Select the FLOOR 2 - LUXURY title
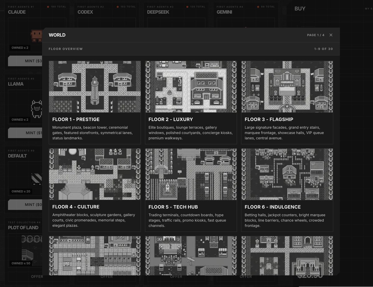Screen dimensions: 373x287 (x=171, y=120)
